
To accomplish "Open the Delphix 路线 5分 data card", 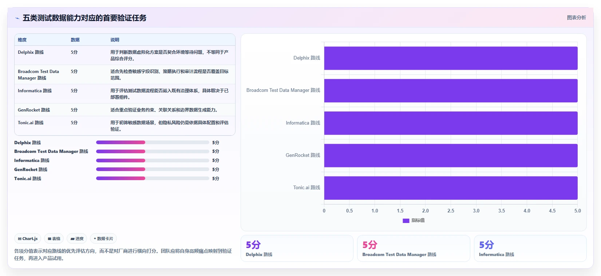I will click(x=297, y=248).
